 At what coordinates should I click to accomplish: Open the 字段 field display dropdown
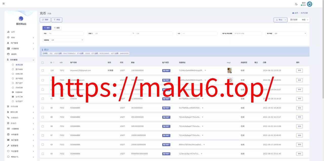[305, 20]
